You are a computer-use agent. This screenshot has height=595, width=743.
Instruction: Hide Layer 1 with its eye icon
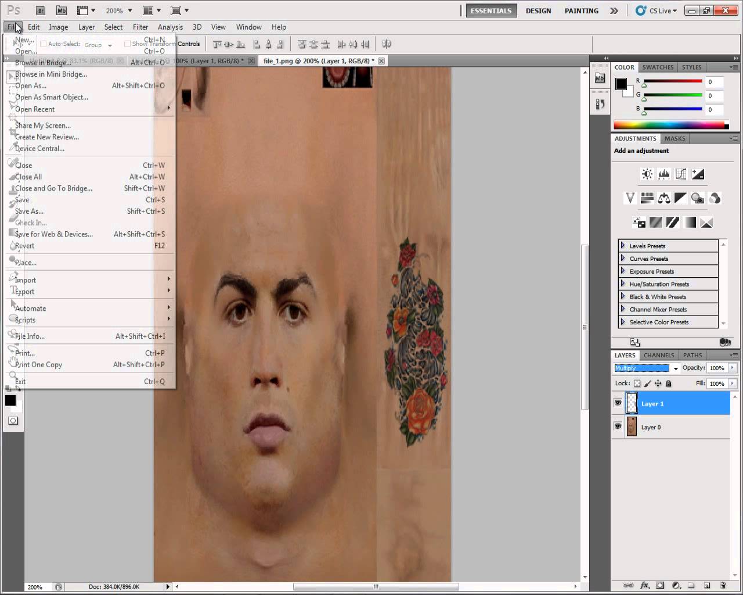coord(618,403)
